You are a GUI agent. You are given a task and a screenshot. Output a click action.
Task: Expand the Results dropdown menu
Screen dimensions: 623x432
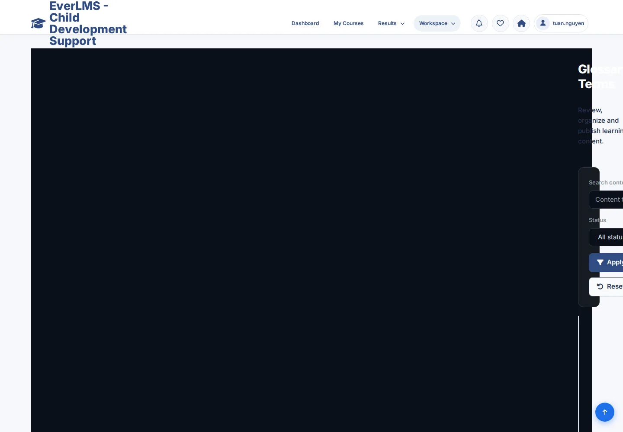[391, 23]
